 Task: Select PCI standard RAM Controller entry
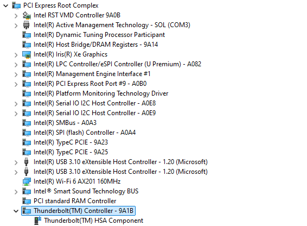75,201
